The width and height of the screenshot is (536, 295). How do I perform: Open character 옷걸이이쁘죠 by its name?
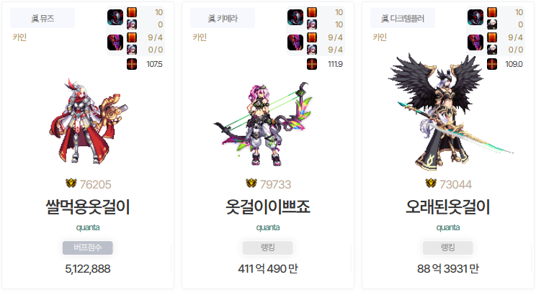268,206
